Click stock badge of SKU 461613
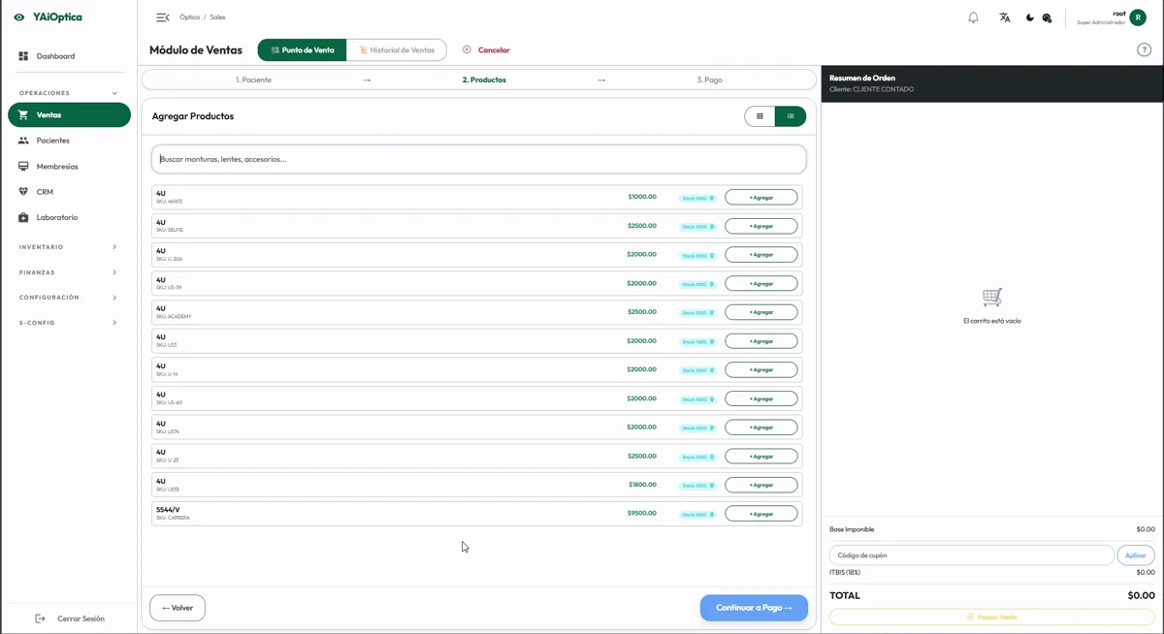The width and height of the screenshot is (1164, 634). [697, 198]
